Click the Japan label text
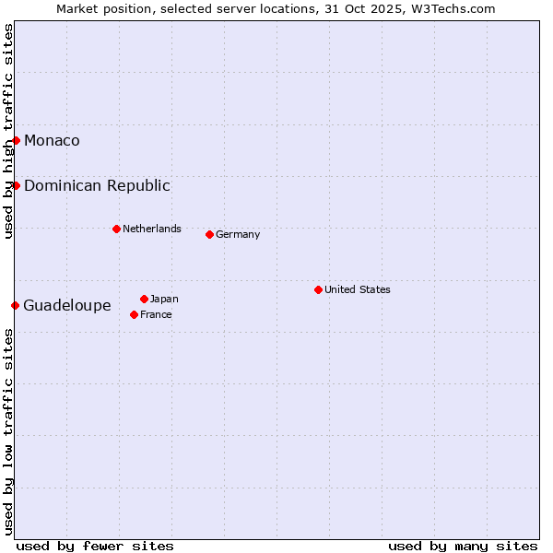This screenshot has height=553, width=553. click(164, 299)
